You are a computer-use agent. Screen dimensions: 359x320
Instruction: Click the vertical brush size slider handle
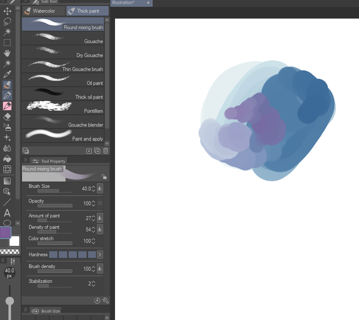click(10, 301)
